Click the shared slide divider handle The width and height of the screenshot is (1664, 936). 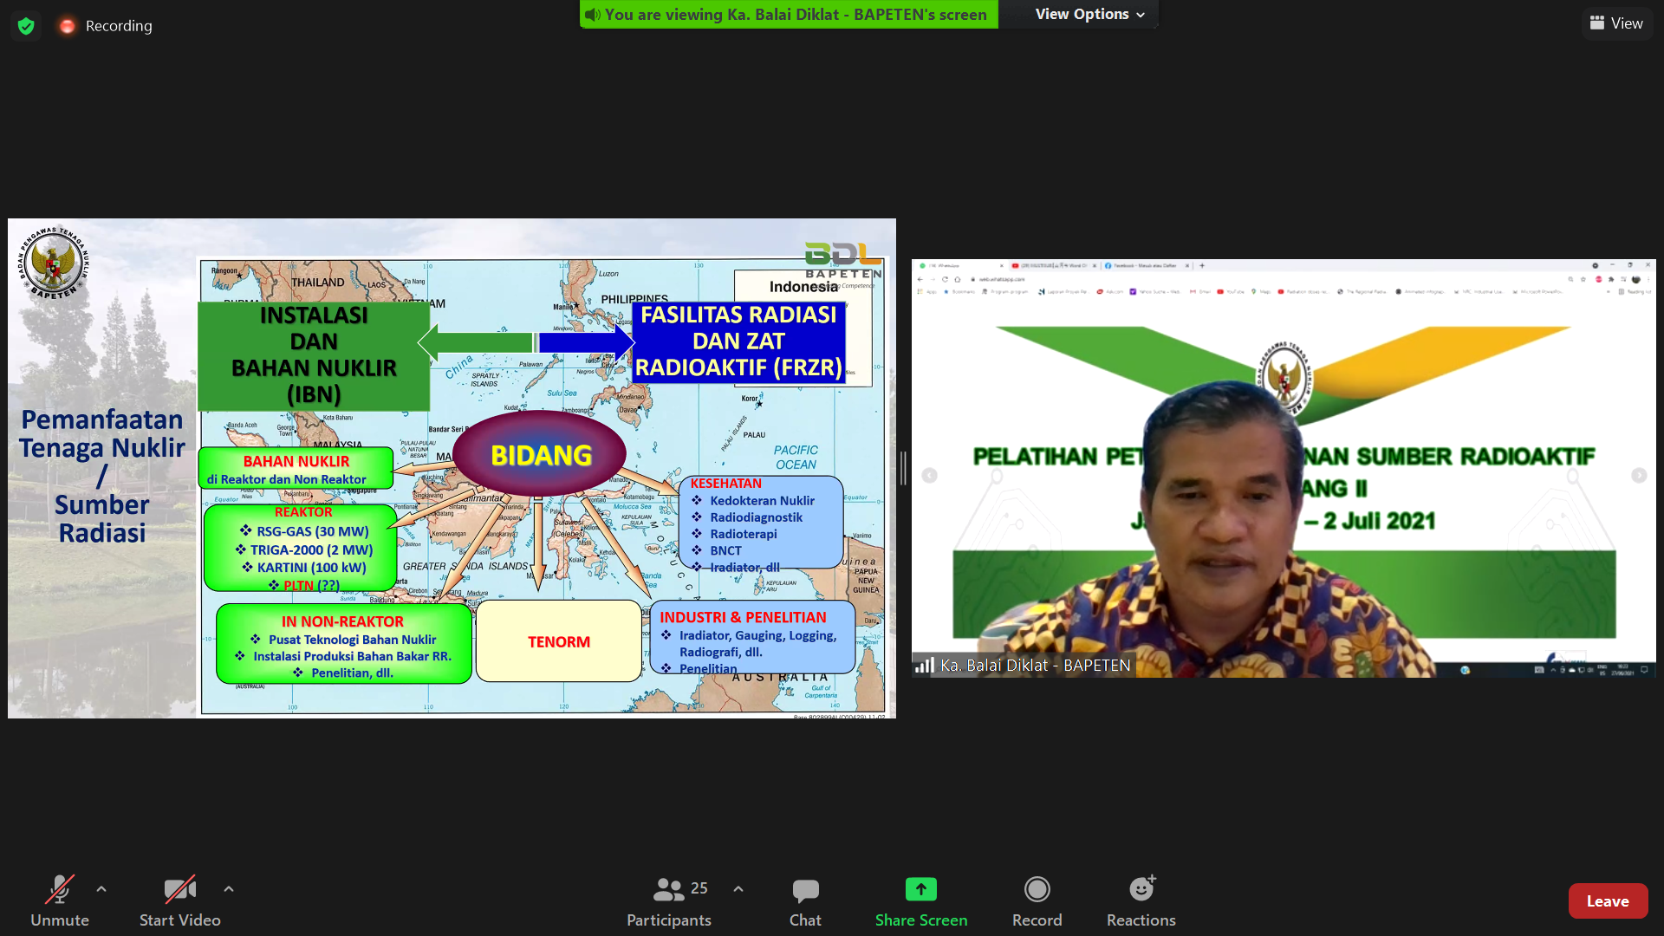(903, 468)
